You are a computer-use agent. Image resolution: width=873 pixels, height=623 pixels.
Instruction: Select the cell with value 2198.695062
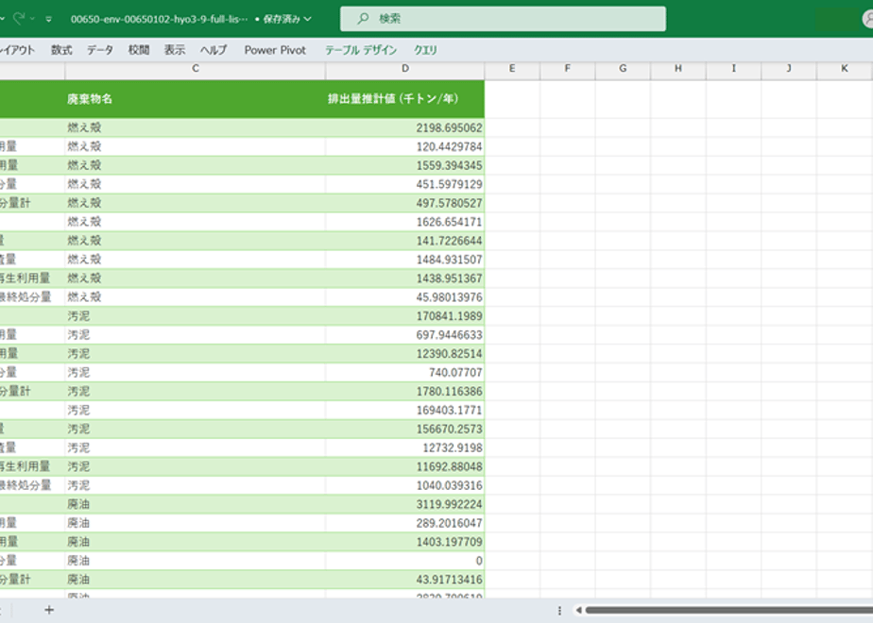click(404, 128)
